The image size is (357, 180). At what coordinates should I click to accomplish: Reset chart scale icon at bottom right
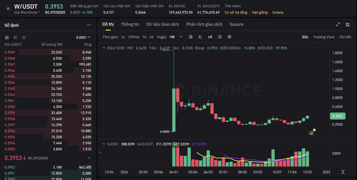(343, 172)
